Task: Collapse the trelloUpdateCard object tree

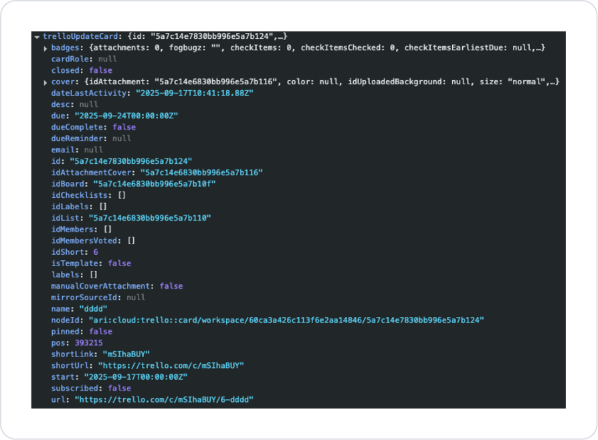Action: tap(37, 37)
